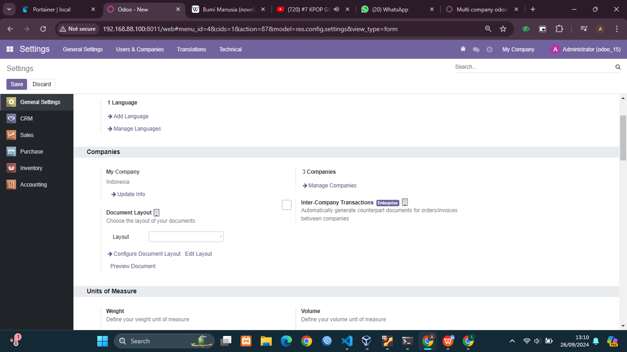The height and width of the screenshot is (352, 627).
Task: Click the CRM label in the sidebar
Action: pos(27,119)
